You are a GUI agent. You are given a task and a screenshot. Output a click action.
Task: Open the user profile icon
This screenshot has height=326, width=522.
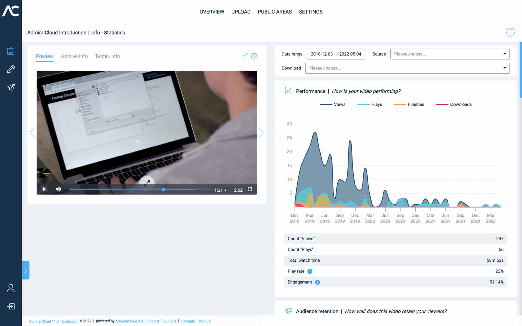pos(11,288)
